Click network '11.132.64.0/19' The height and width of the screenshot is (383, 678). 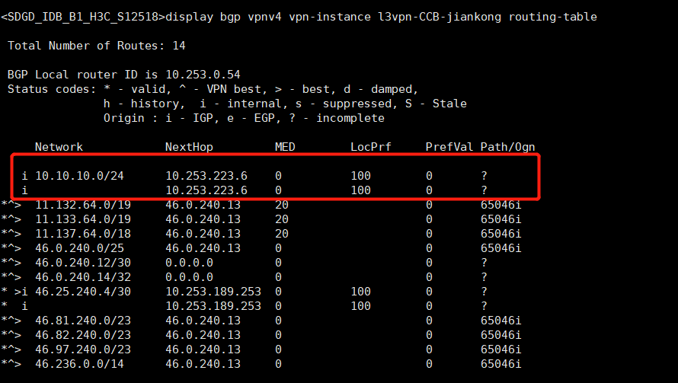pos(83,205)
